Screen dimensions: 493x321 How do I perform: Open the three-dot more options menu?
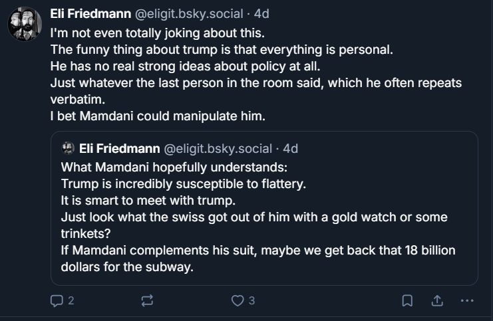pos(467,301)
